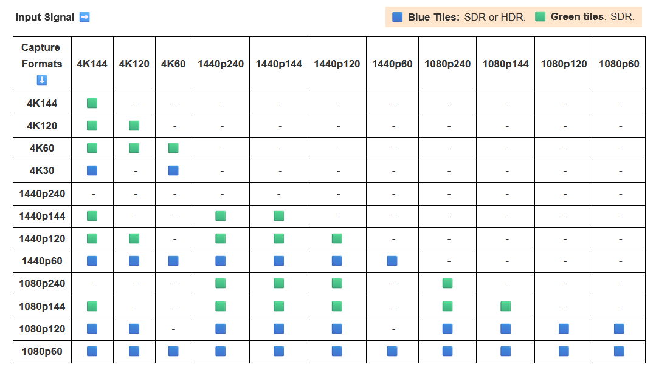Click the Input Signal label
The image size is (656, 373).
(x=45, y=17)
